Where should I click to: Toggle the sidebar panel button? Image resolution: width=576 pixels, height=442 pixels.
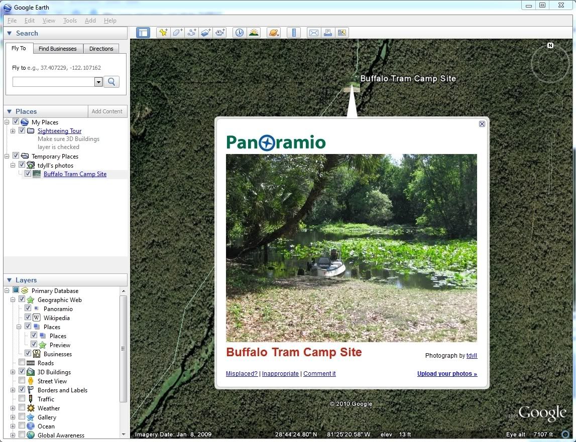143,33
